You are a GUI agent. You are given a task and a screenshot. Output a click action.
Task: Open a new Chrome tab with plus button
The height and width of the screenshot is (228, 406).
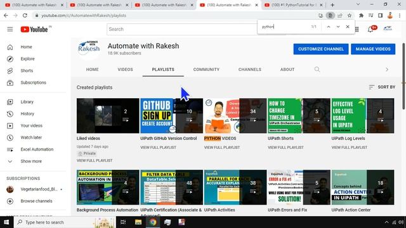click(332, 5)
